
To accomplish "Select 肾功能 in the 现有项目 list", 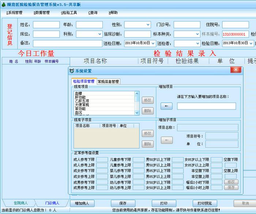I will click(104, 108).
